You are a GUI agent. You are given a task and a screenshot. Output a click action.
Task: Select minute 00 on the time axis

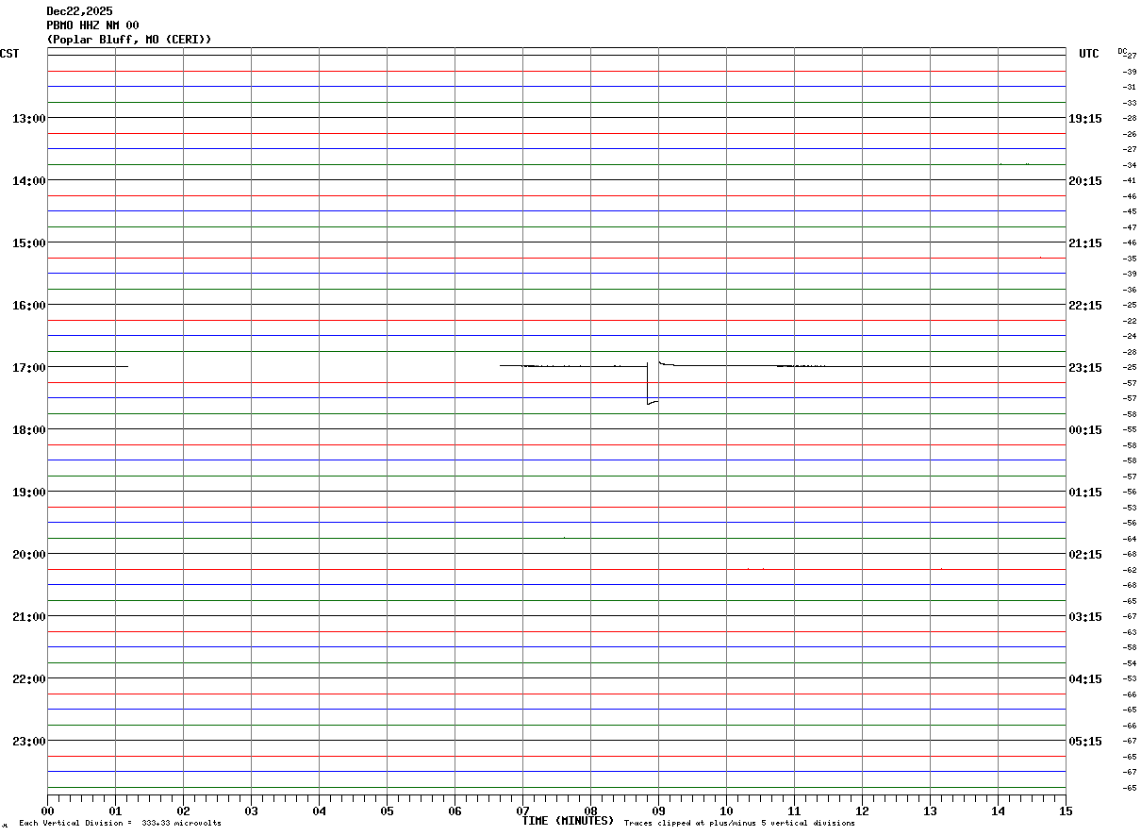point(48,811)
